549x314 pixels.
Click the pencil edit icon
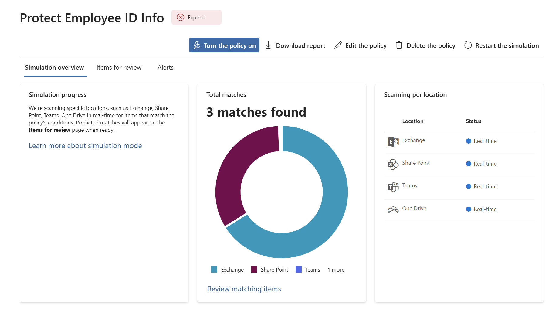338,45
